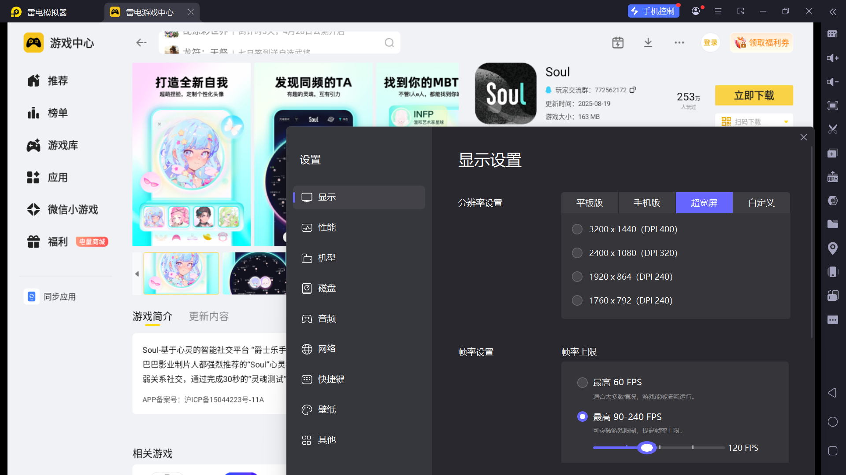Click the search magnifier icon
The image size is (846, 475).
pos(389,43)
